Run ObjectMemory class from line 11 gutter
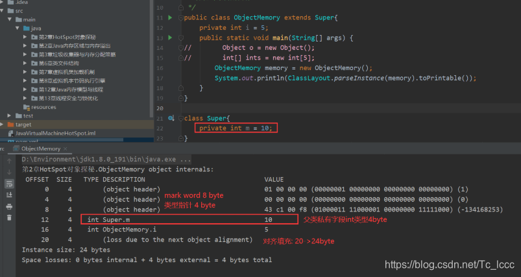 [170, 18]
